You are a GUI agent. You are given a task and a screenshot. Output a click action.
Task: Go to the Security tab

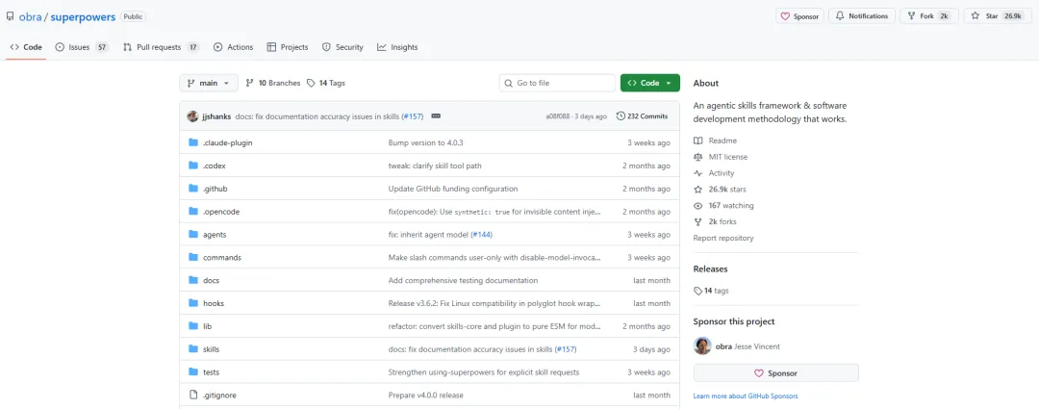pos(342,47)
